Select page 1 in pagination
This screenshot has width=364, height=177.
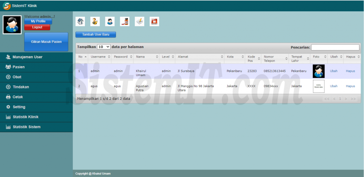tap(340, 99)
